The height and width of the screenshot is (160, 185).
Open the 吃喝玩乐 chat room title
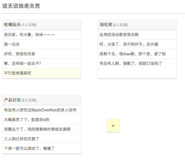12,25
